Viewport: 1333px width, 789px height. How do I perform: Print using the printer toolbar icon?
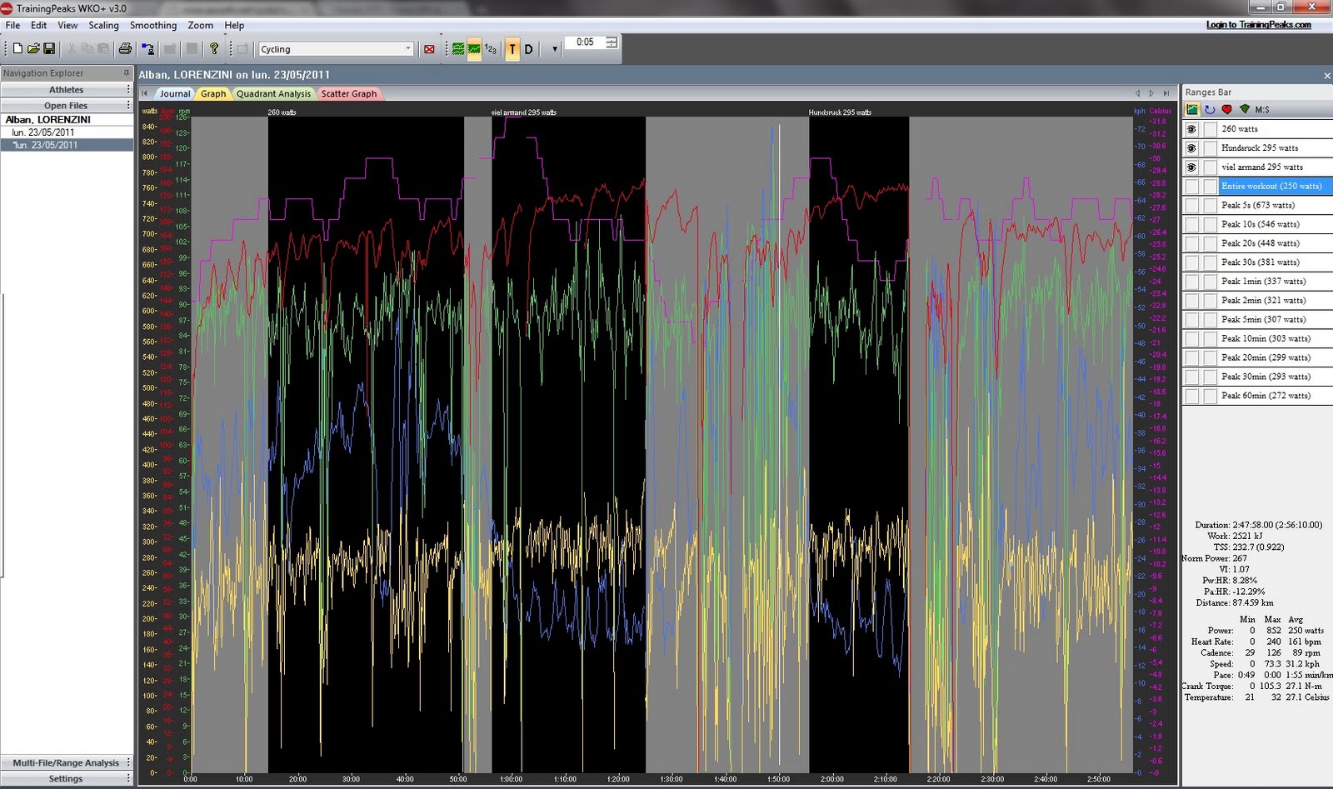(125, 49)
